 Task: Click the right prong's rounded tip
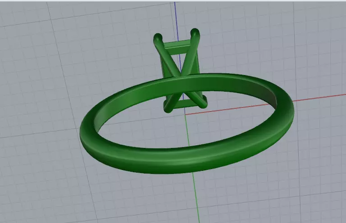click(x=195, y=33)
